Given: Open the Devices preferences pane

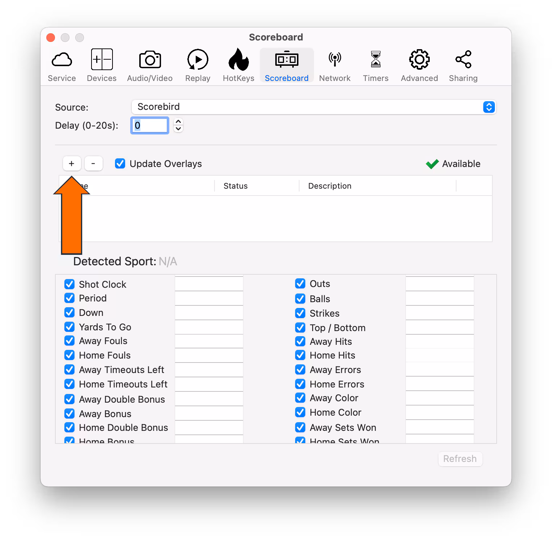Looking at the screenshot, I should (x=102, y=66).
